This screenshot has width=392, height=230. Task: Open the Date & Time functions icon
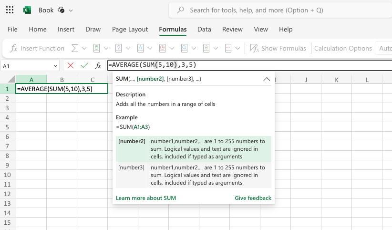tap(163, 48)
